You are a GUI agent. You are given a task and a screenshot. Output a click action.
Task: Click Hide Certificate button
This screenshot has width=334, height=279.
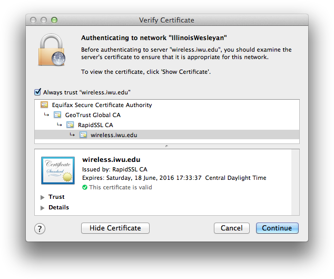pos(115,228)
